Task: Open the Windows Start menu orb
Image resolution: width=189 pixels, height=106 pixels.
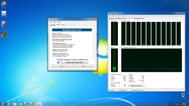Action: coord(3,104)
